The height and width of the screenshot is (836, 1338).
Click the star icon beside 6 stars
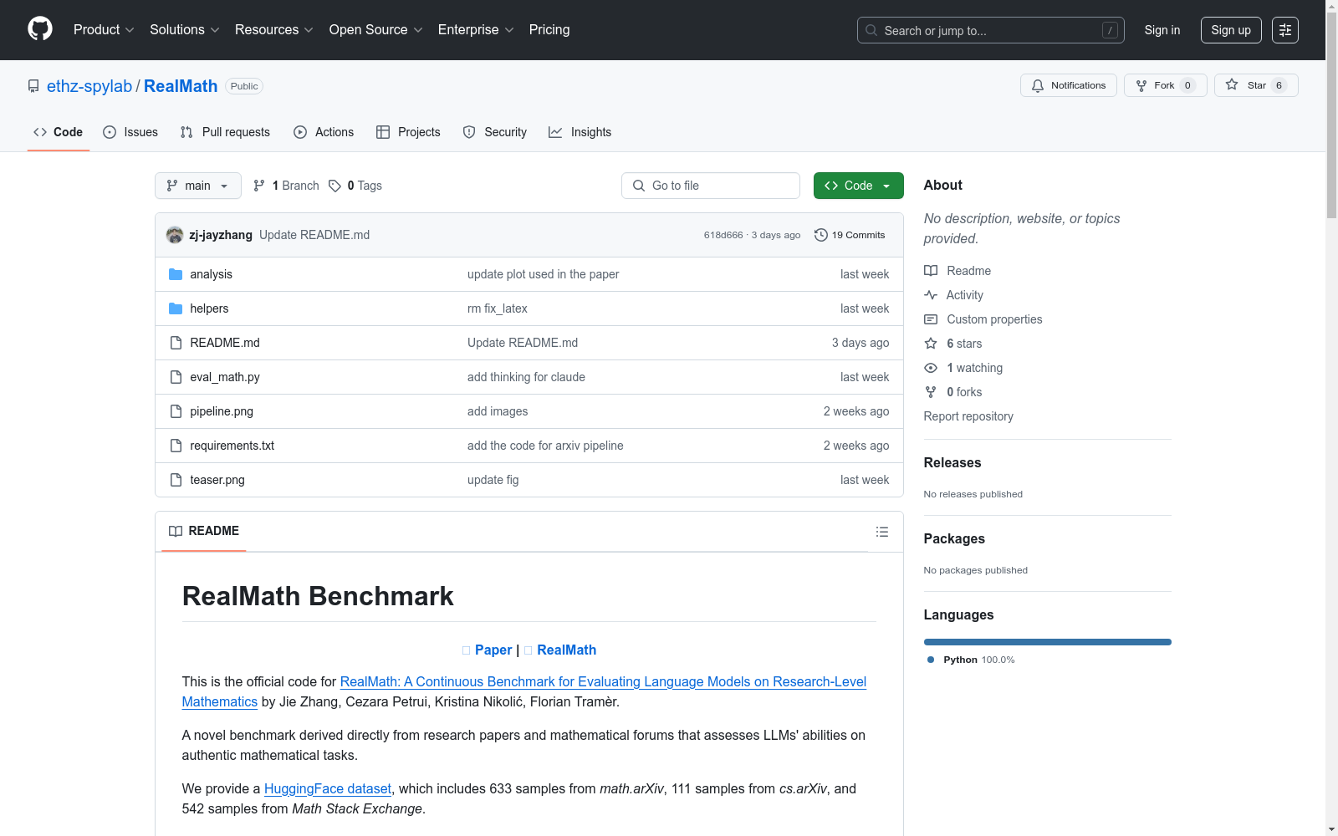click(931, 344)
